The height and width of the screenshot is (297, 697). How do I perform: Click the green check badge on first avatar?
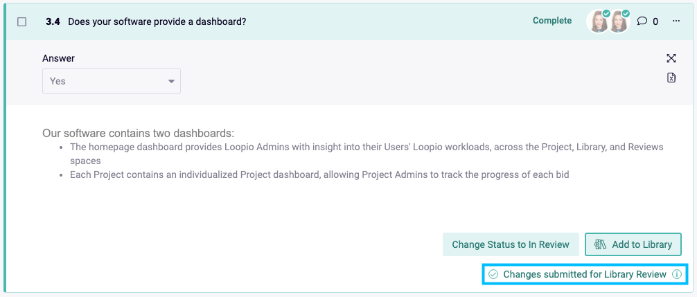(x=606, y=14)
